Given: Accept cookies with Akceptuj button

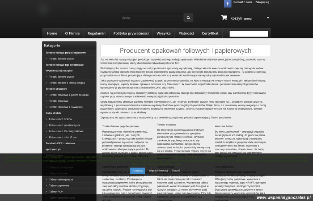Looking at the screenshot, I should point(138,171).
